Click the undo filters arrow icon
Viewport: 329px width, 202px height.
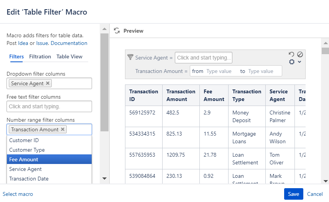pyautogui.click(x=291, y=55)
